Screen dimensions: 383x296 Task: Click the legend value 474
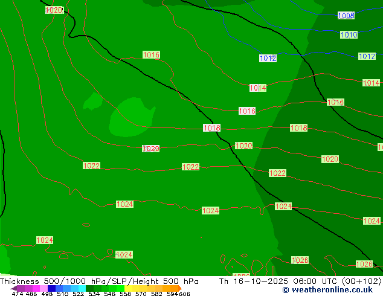[x=18, y=294]
